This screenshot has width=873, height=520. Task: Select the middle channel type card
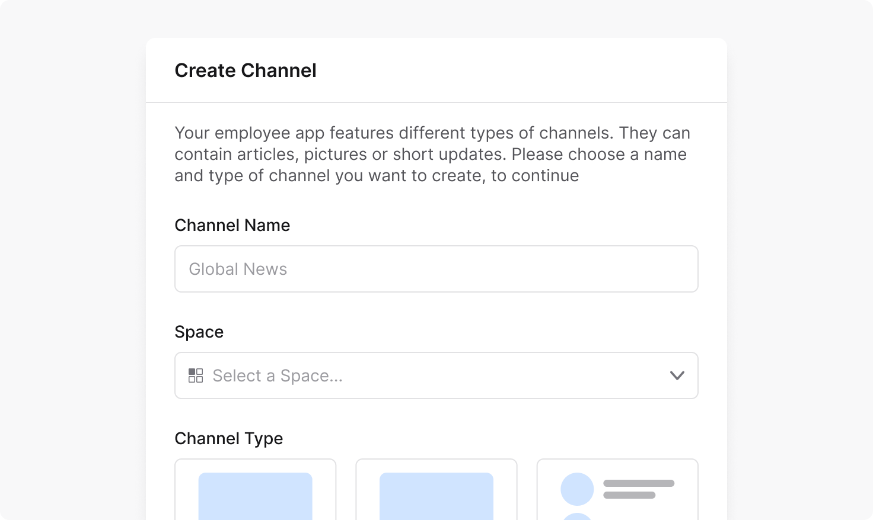(436, 489)
